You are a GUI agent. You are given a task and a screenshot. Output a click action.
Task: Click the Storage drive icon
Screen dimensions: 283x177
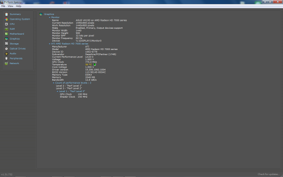click(7, 44)
